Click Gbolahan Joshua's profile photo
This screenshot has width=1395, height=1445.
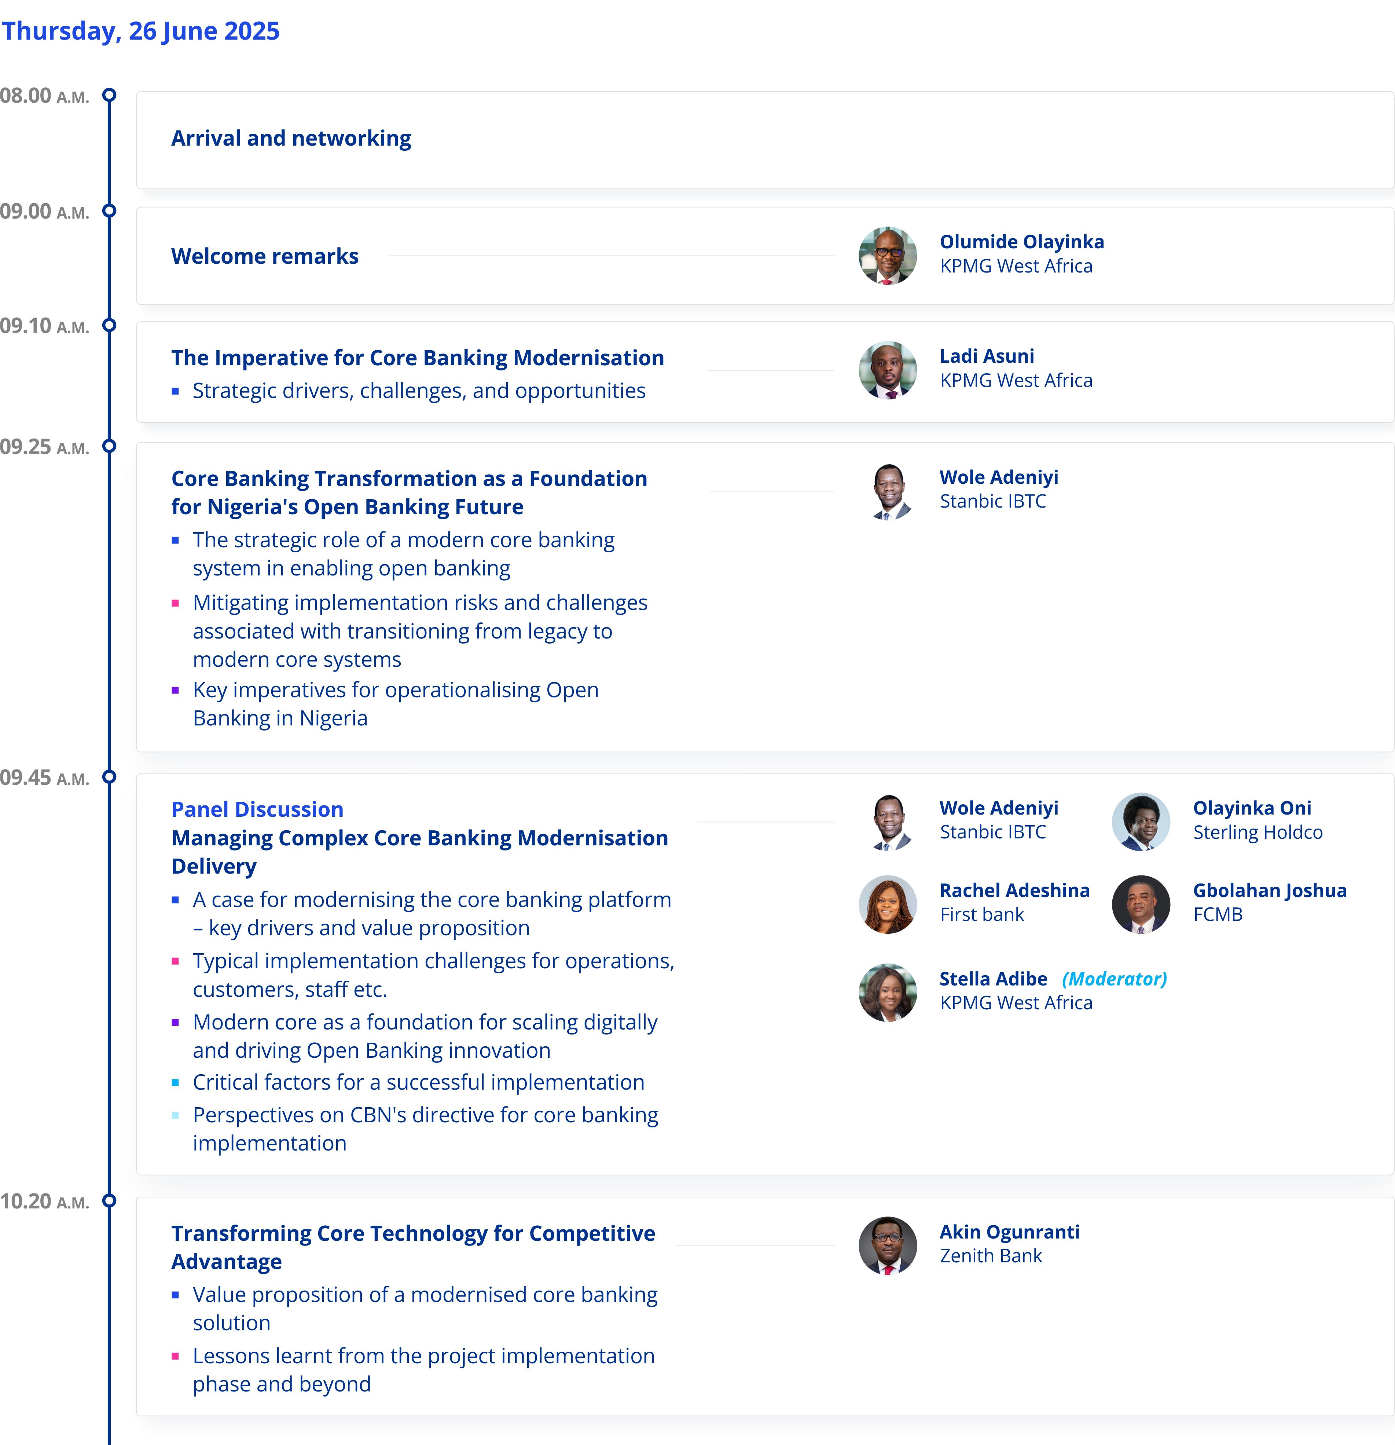1140,904
